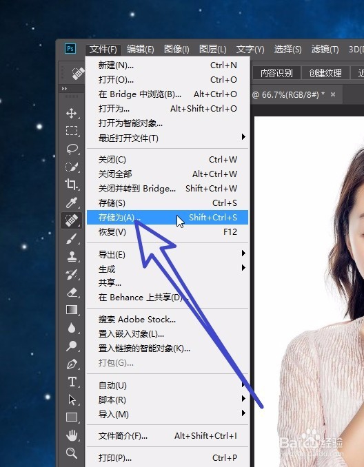The width and height of the screenshot is (364, 467).
Task: Choose 关闭(C) menu entry
Action: [168, 160]
